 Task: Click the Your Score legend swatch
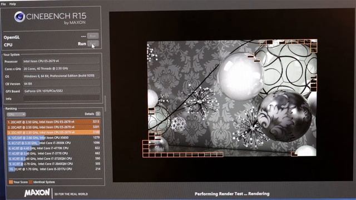pyautogui.click(x=11, y=182)
